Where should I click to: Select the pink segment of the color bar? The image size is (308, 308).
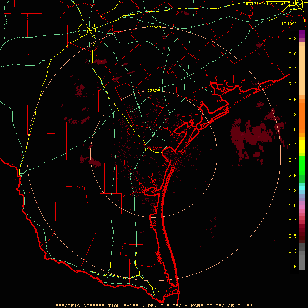click(x=302, y=207)
